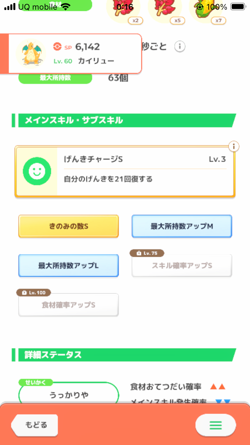This screenshot has height=445, width=250.
Task: Open the うっかりや nature details
Action: coord(69,395)
